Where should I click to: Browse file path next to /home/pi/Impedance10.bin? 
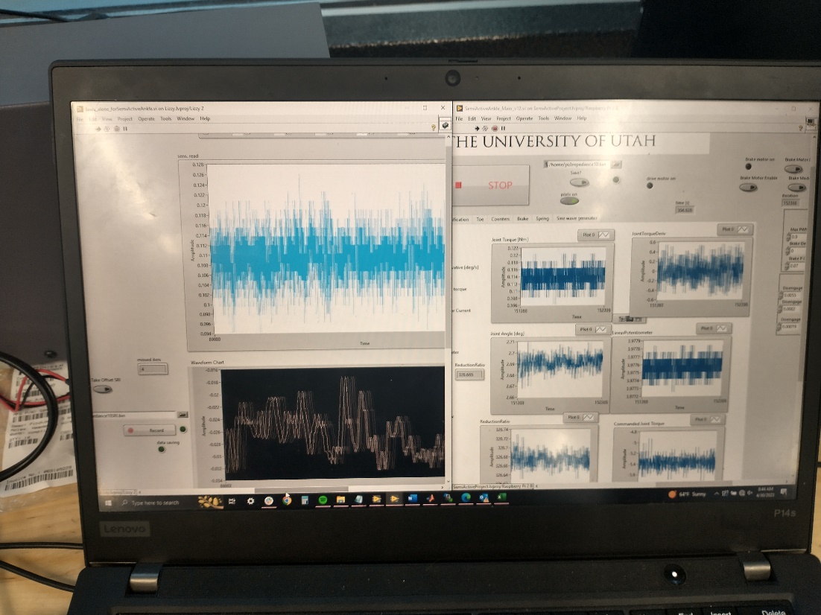point(615,165)
